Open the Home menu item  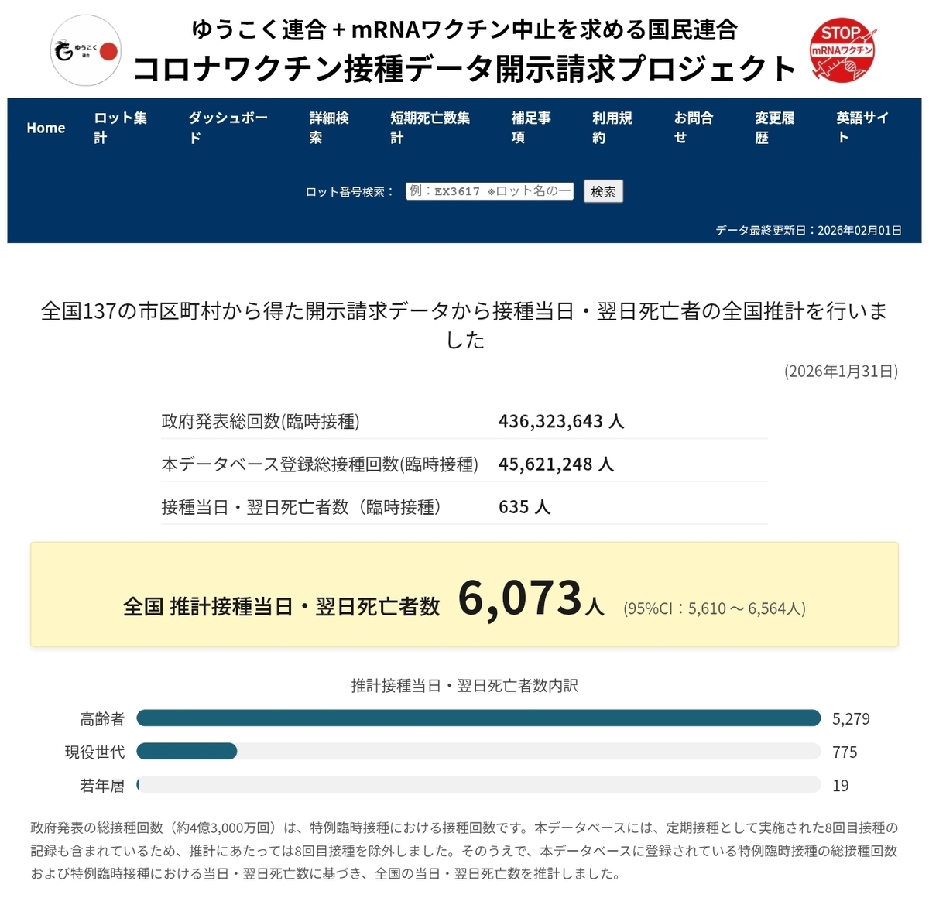(x=46, y=128)
